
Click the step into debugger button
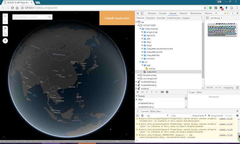tap(147, 92)
